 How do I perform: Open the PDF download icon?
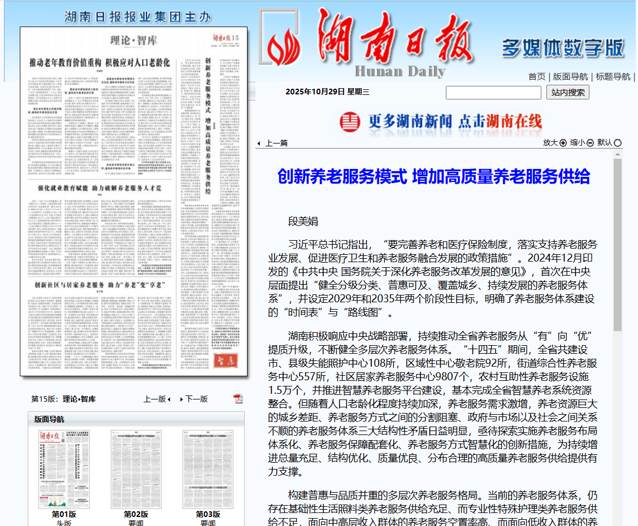click(238, 398)
